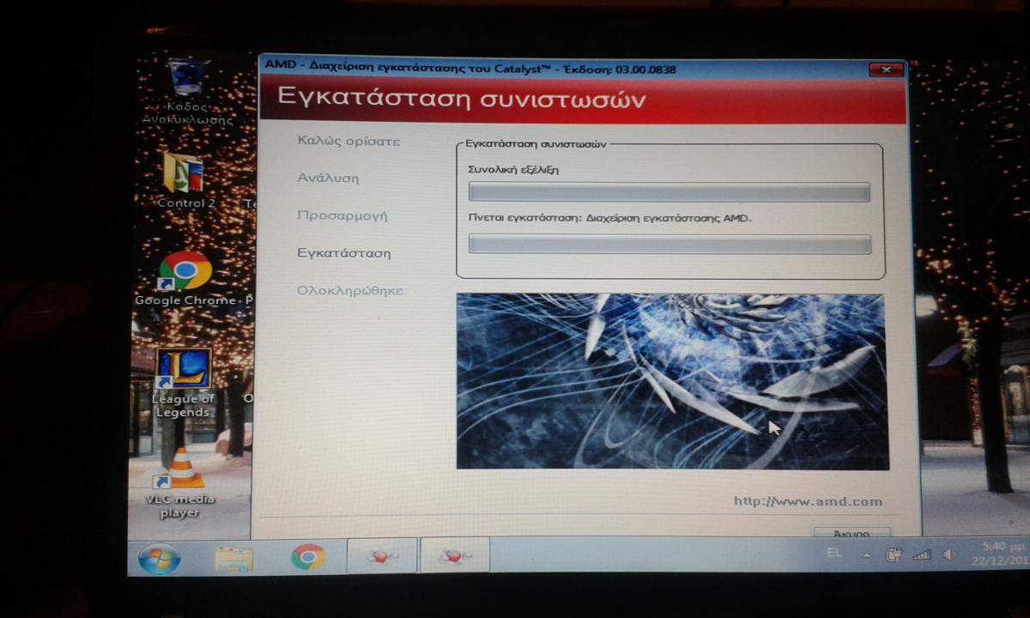Open the Recycle Bin desktop icon
This screenshot has width=1030, height=618.
(x=186, y=91)
